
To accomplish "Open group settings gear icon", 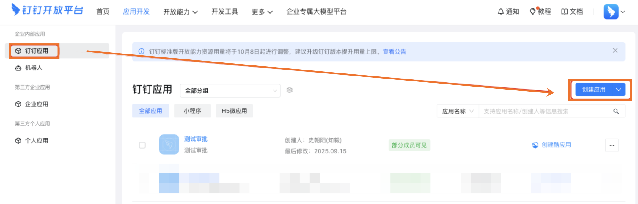I will (x=290, y=90).
